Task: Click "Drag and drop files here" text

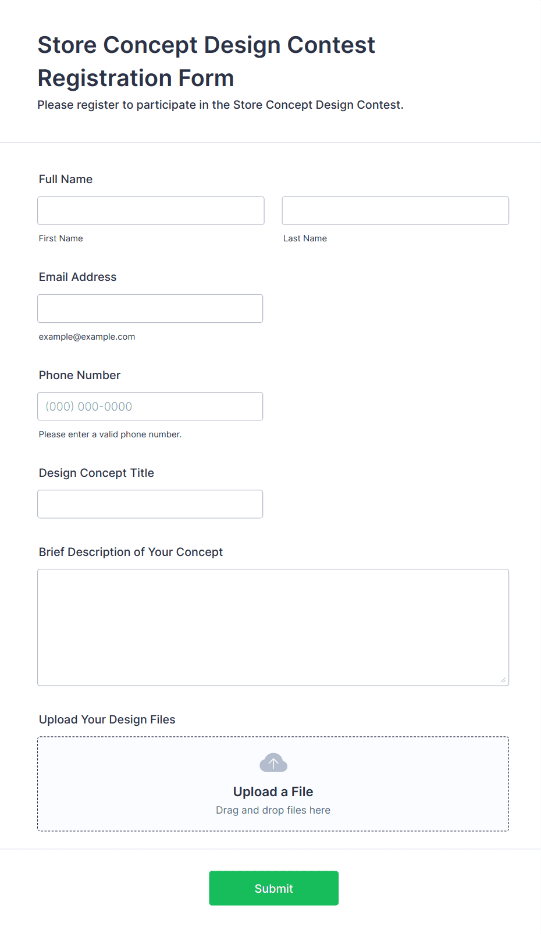Action: (273, 810)
